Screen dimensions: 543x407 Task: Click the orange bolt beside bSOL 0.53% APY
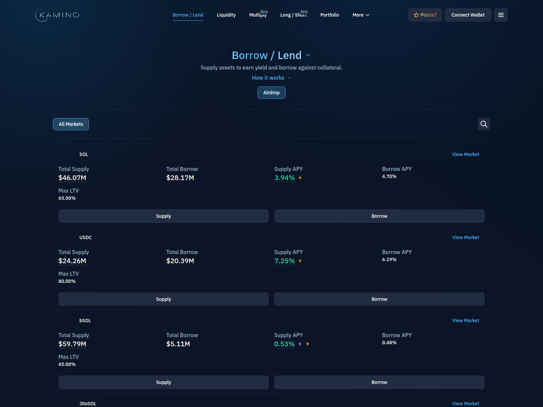pyautogui.click(x=307, y=344)
